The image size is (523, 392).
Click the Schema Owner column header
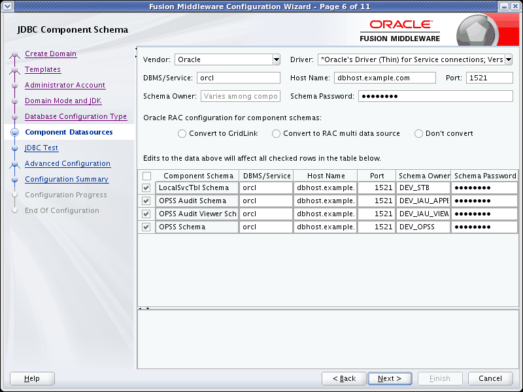click(423, 176)
